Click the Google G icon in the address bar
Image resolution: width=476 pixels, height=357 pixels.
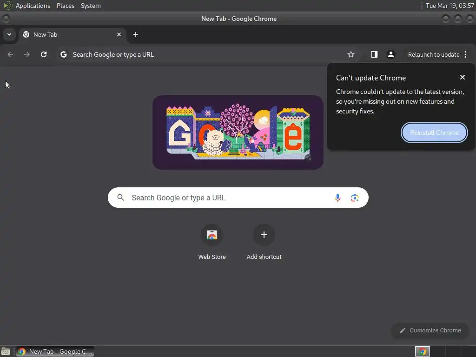tap(63, 54)
